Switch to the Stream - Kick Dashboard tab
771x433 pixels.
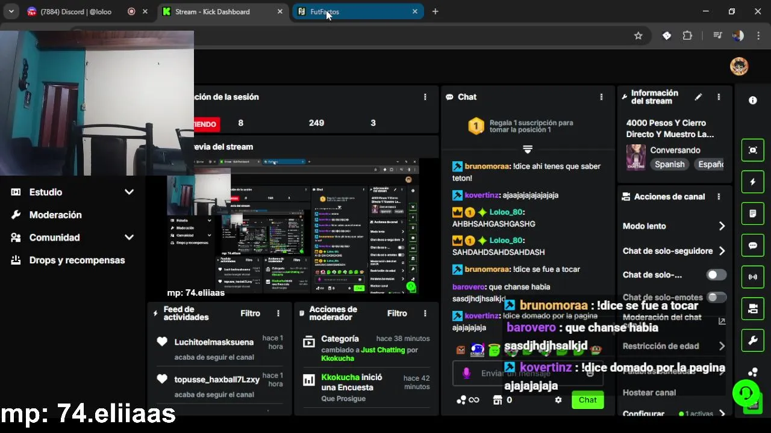click(x=223, y=11)
